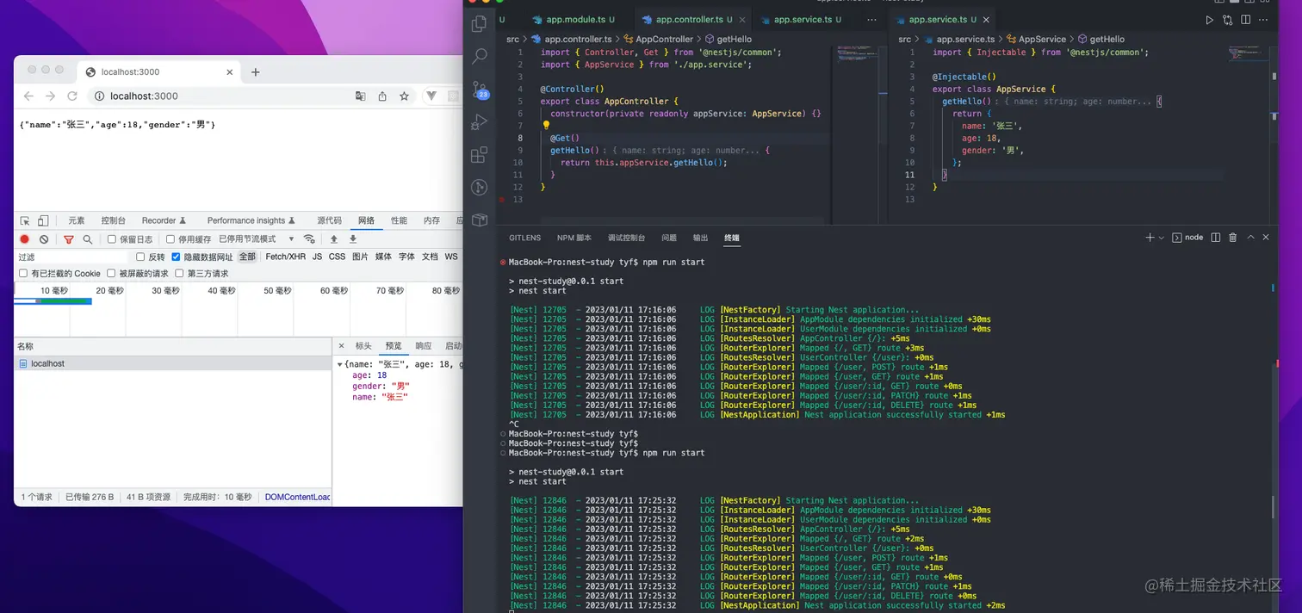Filter requests by Fetch/XHR
This screenshot has height=613, width=1302.
(x=285, y=257)
